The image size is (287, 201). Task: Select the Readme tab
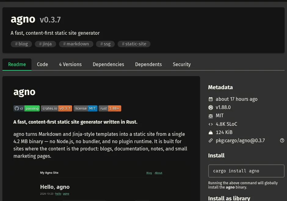(17, 65)
